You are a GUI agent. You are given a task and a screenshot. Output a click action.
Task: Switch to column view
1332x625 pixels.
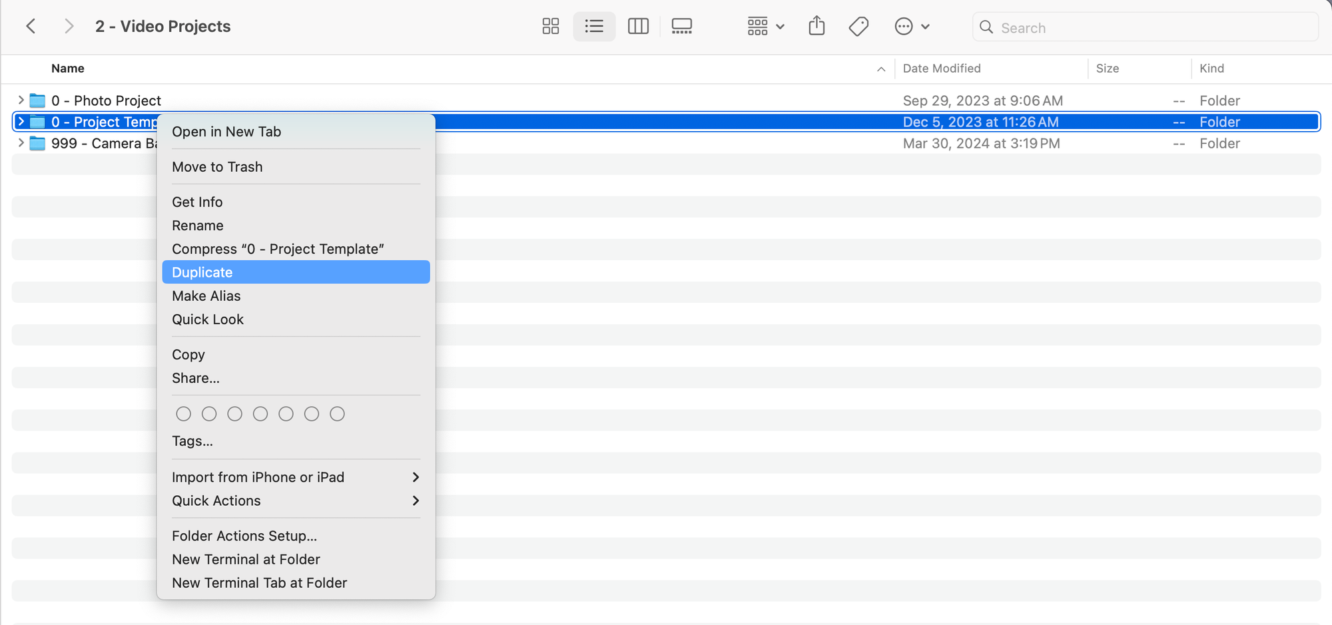coord(638,26)
